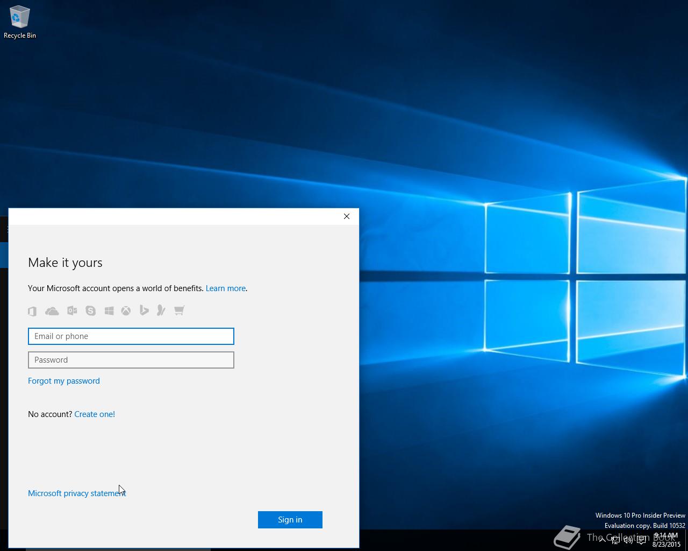Close the Make it yours dialog
Screen dimensions: 688x551
coord(347,216)
